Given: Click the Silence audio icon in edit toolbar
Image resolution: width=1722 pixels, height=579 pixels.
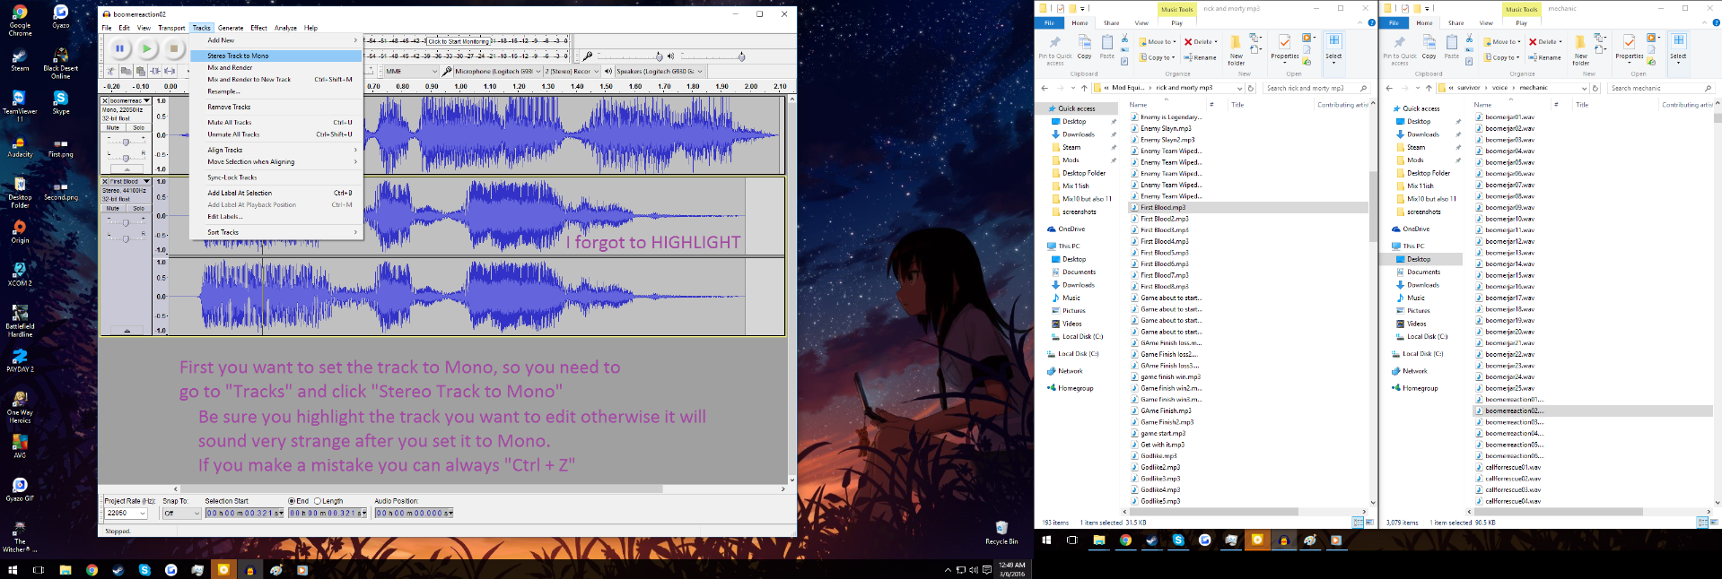Looking at the screenshot, I should point(170,71).
